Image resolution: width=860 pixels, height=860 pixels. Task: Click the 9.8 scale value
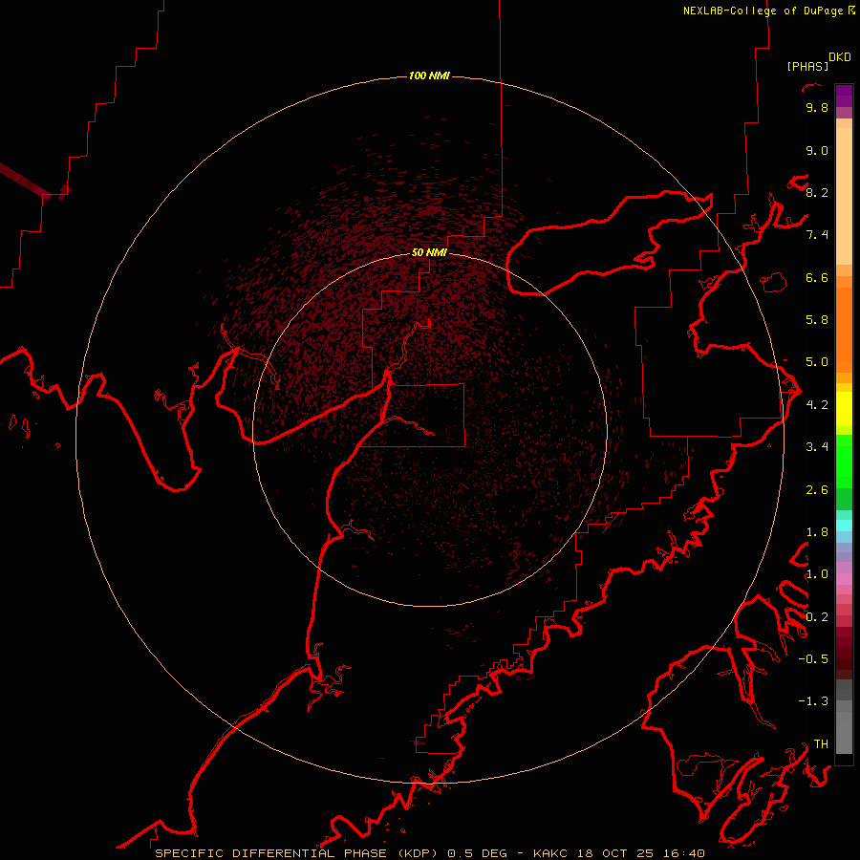[817, 107]
